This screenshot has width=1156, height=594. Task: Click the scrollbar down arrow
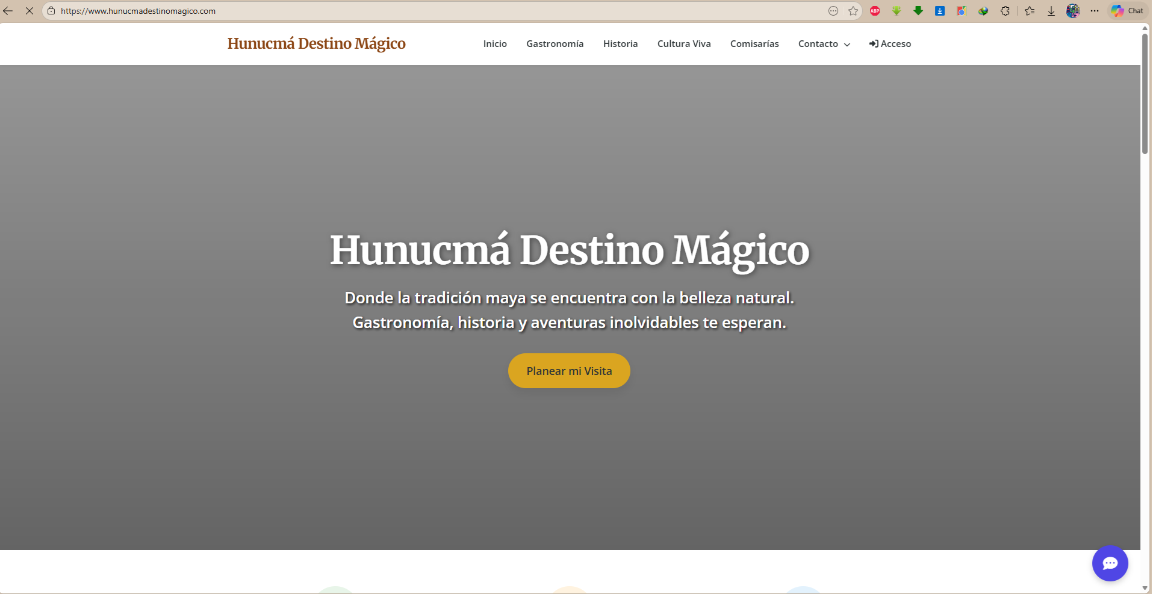[1145, 588]
